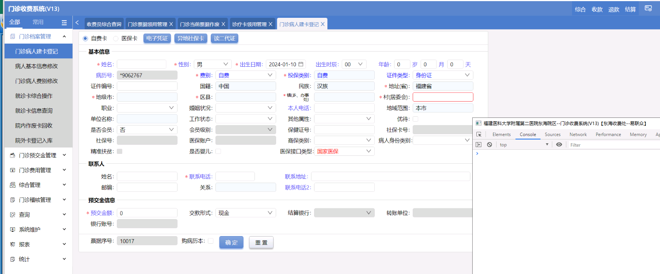Click the 姓名 field under 基本信息

click(141, 64)
